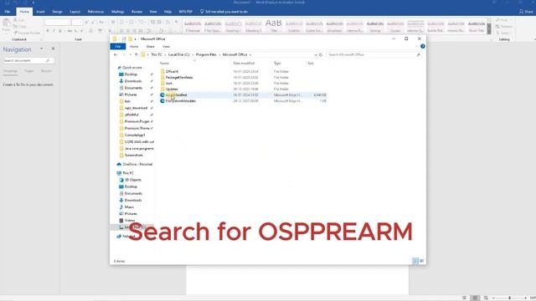Screen dimensions: 536x301
Task: Select the FileSystemMetadata file
Action: [181, 101]
